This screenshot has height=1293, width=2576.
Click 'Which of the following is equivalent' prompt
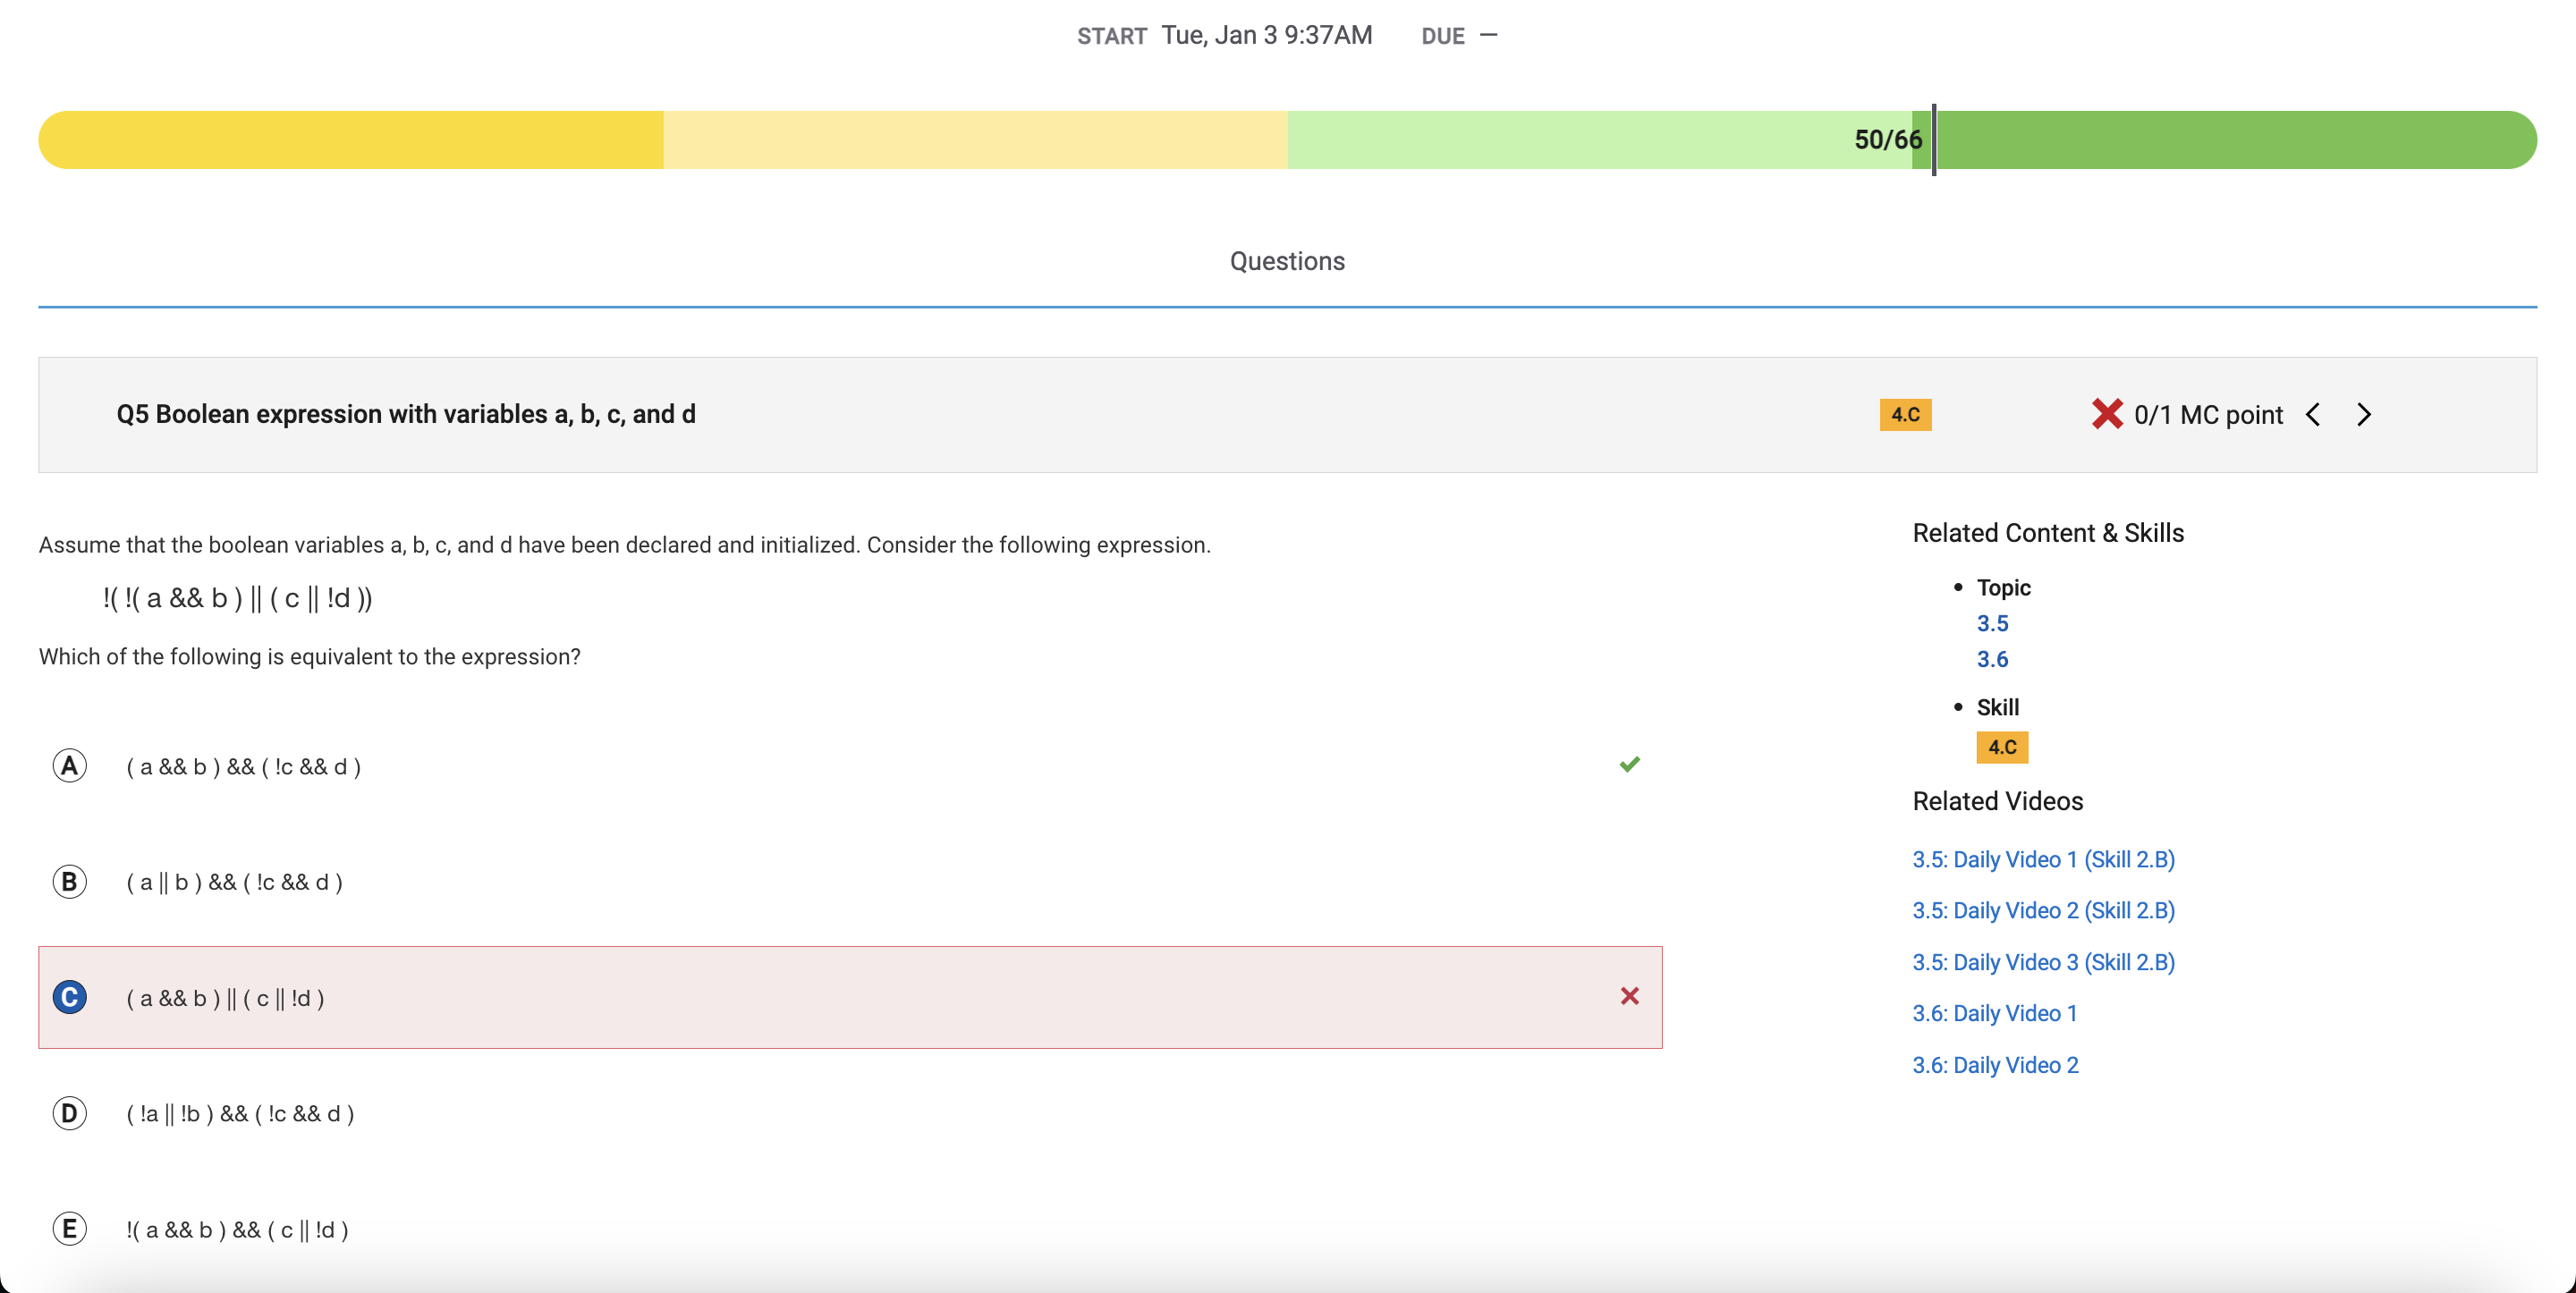coord(309,657)
